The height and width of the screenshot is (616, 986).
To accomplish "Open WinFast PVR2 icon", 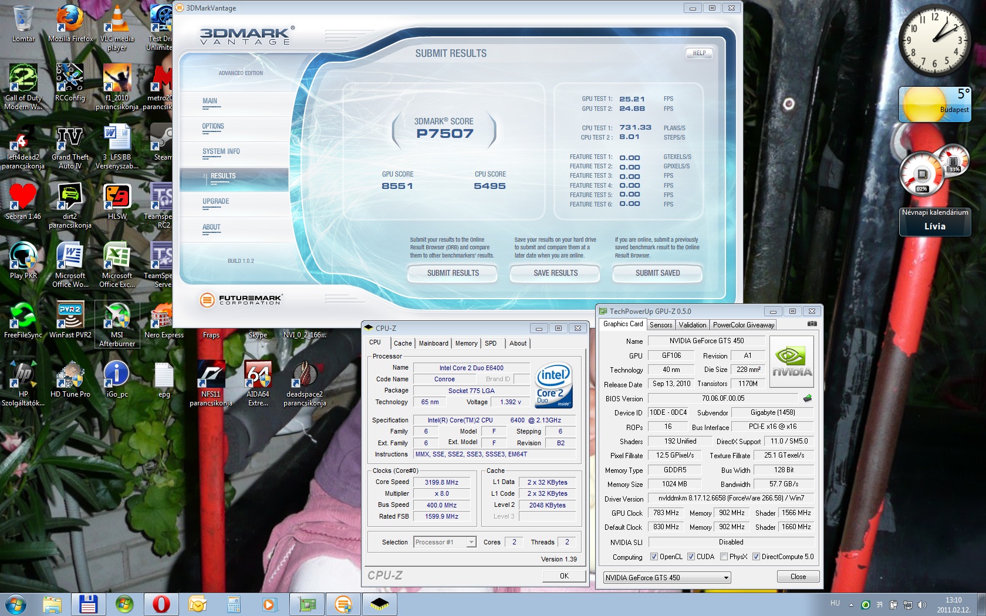I will [70, 320].
